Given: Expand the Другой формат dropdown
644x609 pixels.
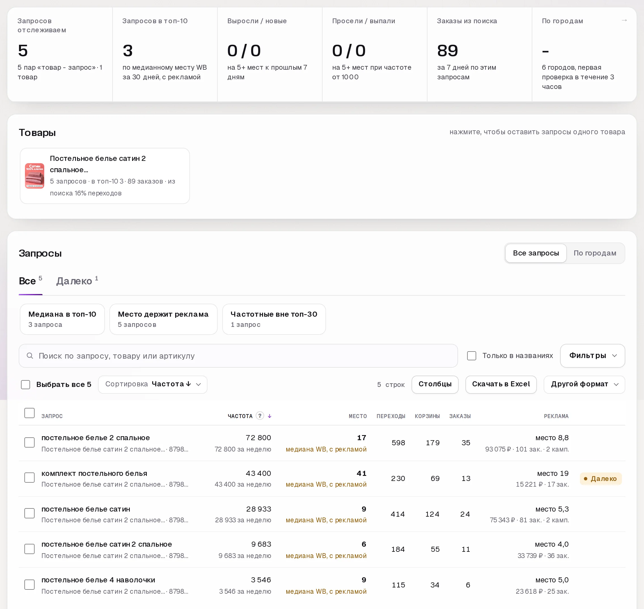Looking at the screenshot, I should (584, 384).
